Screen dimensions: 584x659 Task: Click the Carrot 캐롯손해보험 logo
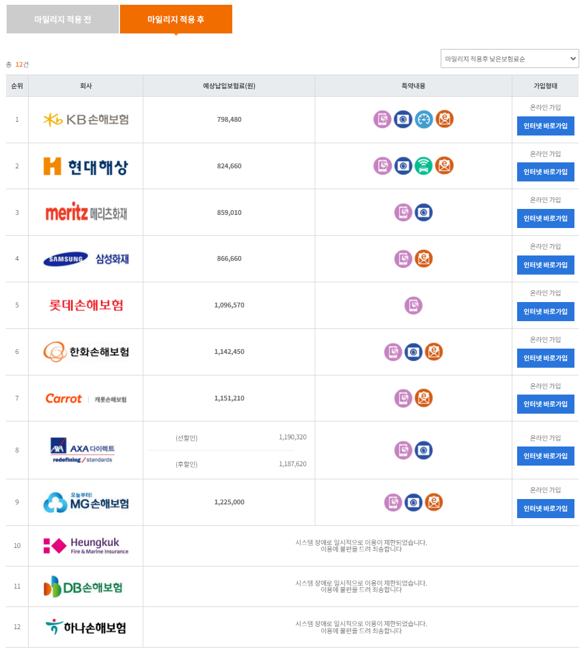pyautogui.click(x=86, y=398)
